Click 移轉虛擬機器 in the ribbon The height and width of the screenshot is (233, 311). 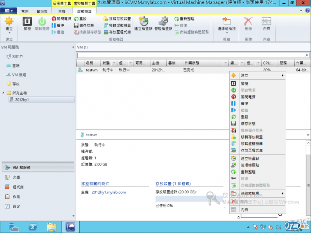[x=117, y=25]
